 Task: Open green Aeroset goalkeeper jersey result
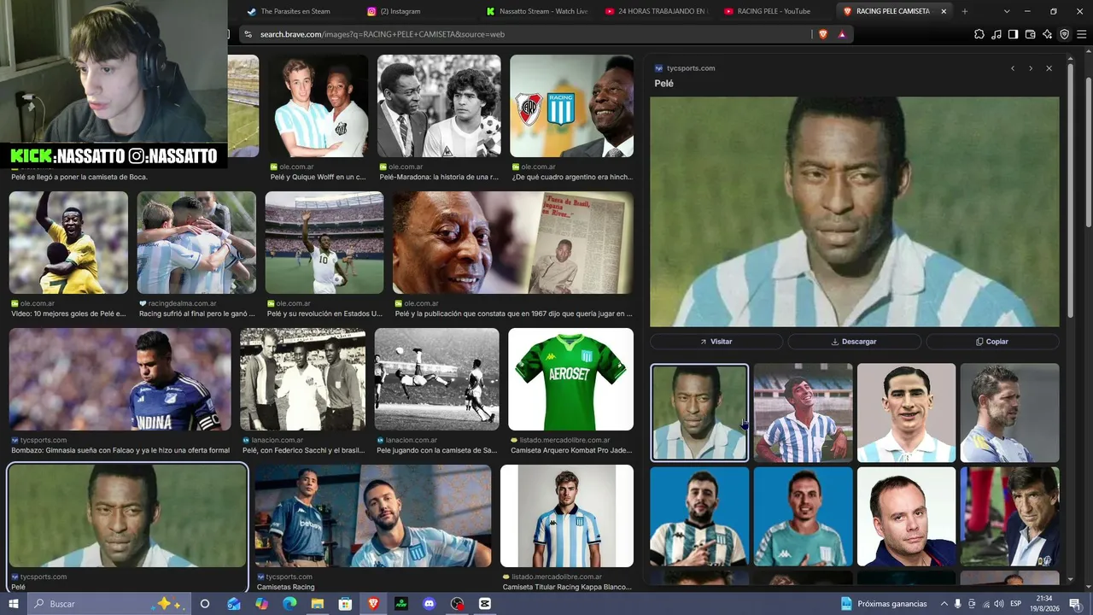[570, 379]
